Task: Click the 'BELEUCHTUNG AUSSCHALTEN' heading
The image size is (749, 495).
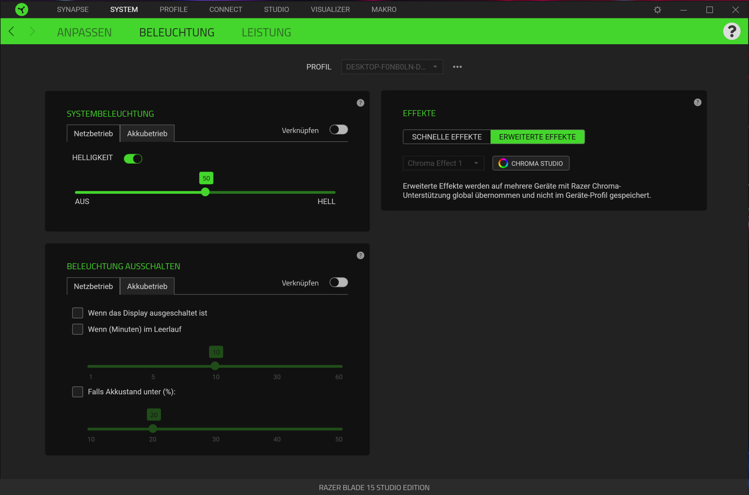Action: (123, 266)
